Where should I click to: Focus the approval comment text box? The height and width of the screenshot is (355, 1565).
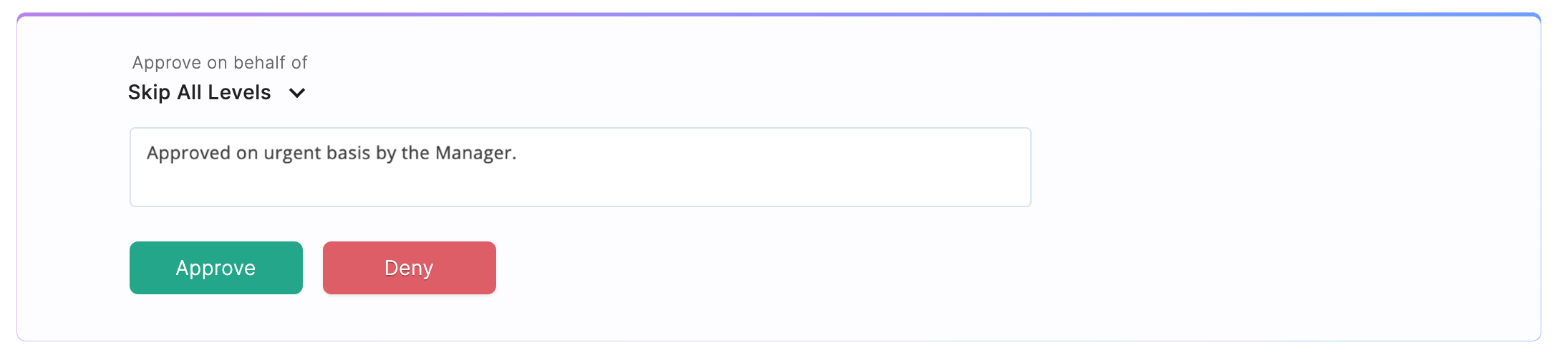click(580, 167)
